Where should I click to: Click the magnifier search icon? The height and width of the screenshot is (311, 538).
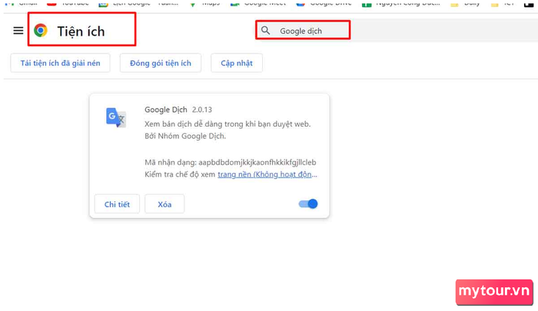click(265, 31)
